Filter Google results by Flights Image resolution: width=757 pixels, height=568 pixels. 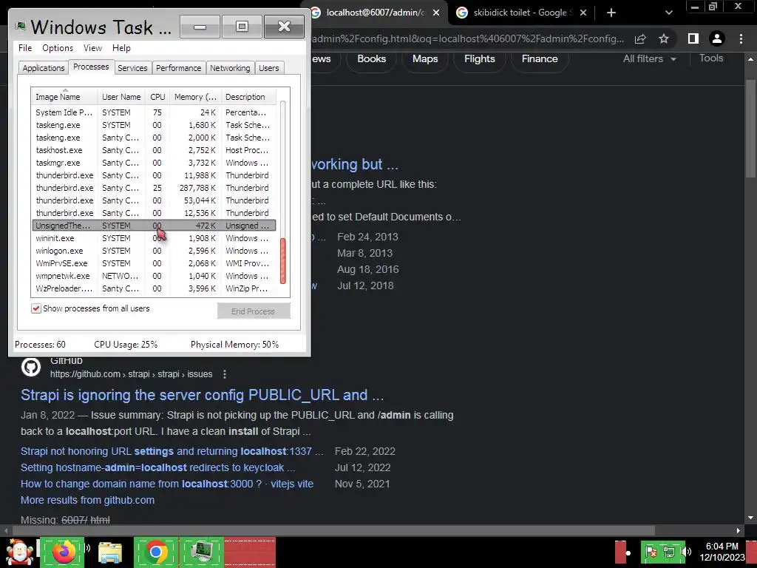479,59
